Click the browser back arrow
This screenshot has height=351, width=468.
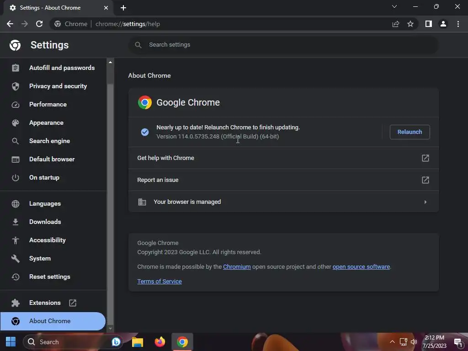click(10, 24)
